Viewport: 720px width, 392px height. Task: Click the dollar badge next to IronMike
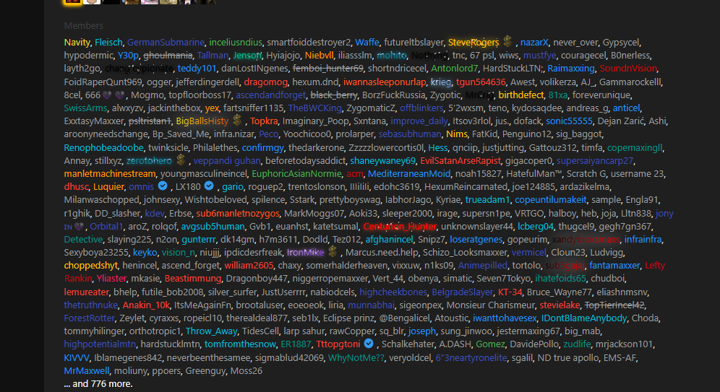(x=333, y=251)
